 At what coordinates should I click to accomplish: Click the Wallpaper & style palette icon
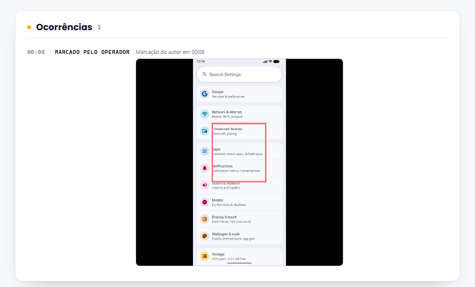205,236
